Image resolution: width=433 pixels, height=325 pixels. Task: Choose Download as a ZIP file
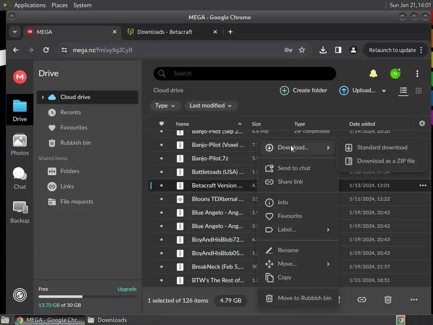point(382,161)
